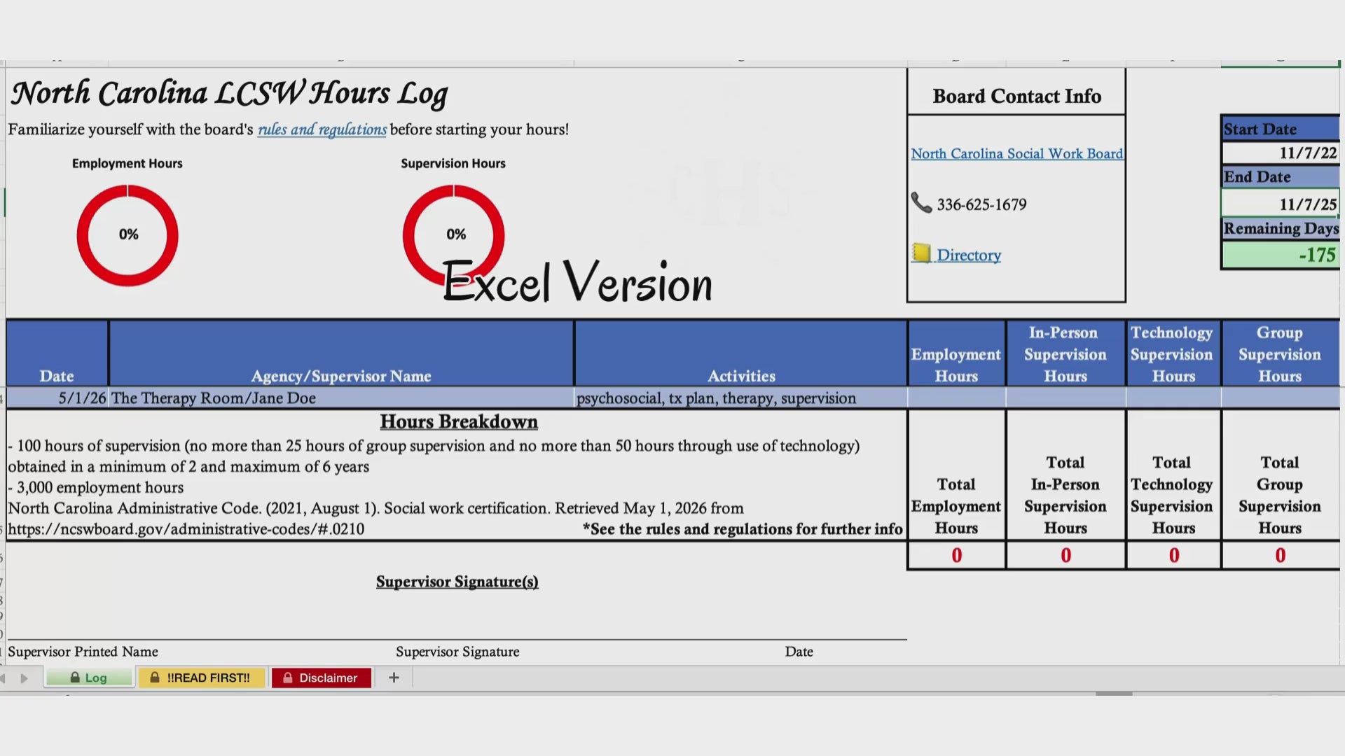Click the Employment Hours 0% progress ring
The image size is (1345, 756).
127,235
